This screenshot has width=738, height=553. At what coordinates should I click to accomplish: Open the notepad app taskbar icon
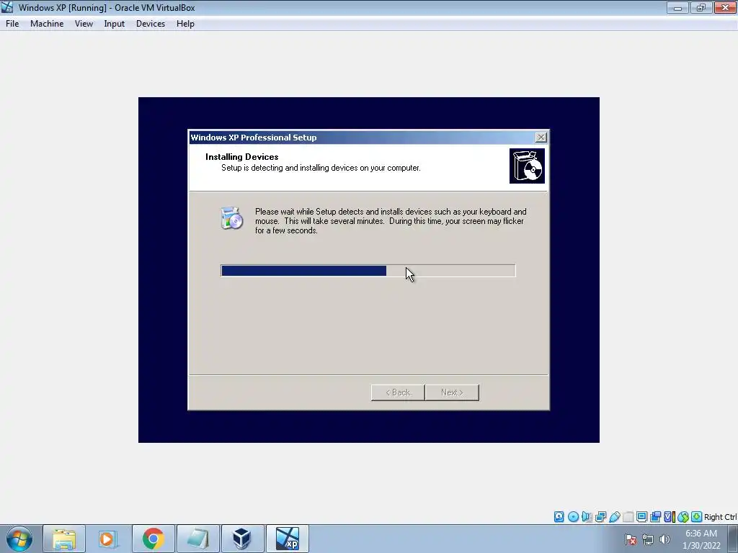click(x=197, y=539)
